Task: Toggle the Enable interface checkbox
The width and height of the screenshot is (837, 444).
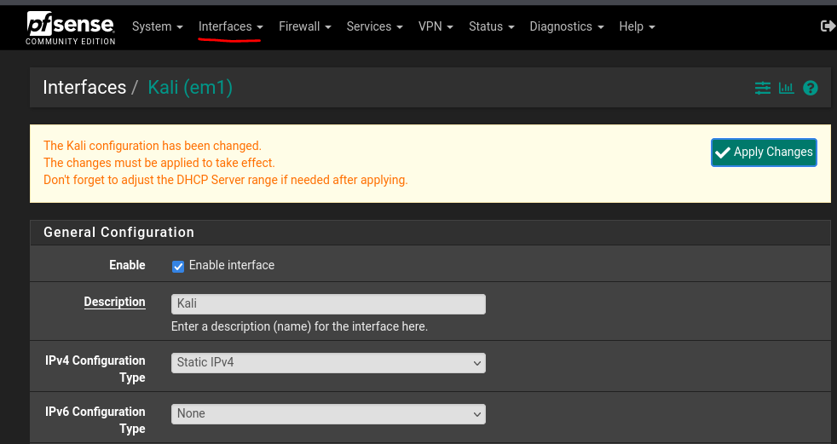Action: click(x=178, y=266)
